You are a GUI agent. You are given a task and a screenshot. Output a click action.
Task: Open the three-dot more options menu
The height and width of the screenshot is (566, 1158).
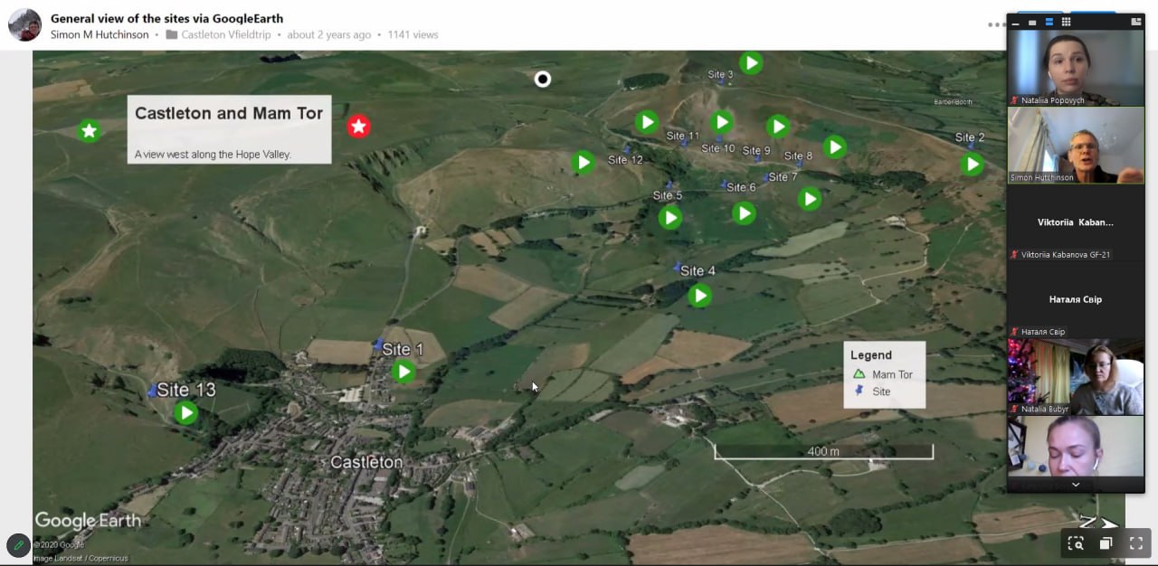pyautogui.click(x=996, y=25)
